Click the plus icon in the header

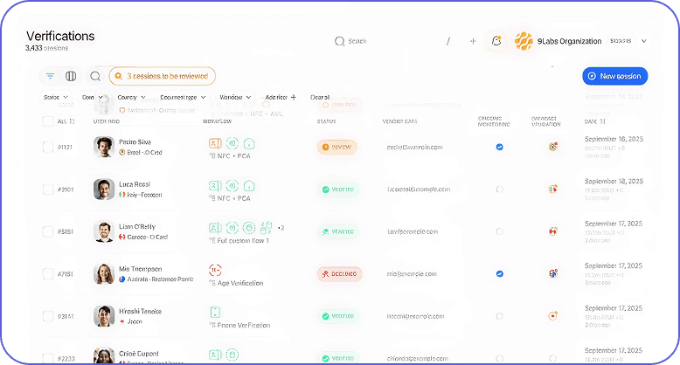473,41
